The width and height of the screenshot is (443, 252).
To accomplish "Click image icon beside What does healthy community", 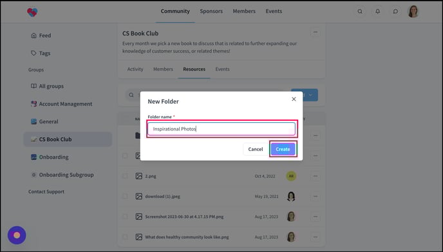I will [138, 237].
